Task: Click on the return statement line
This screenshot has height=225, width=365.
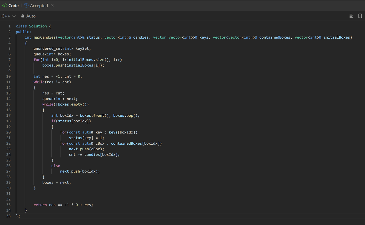Action: point(63,205)
